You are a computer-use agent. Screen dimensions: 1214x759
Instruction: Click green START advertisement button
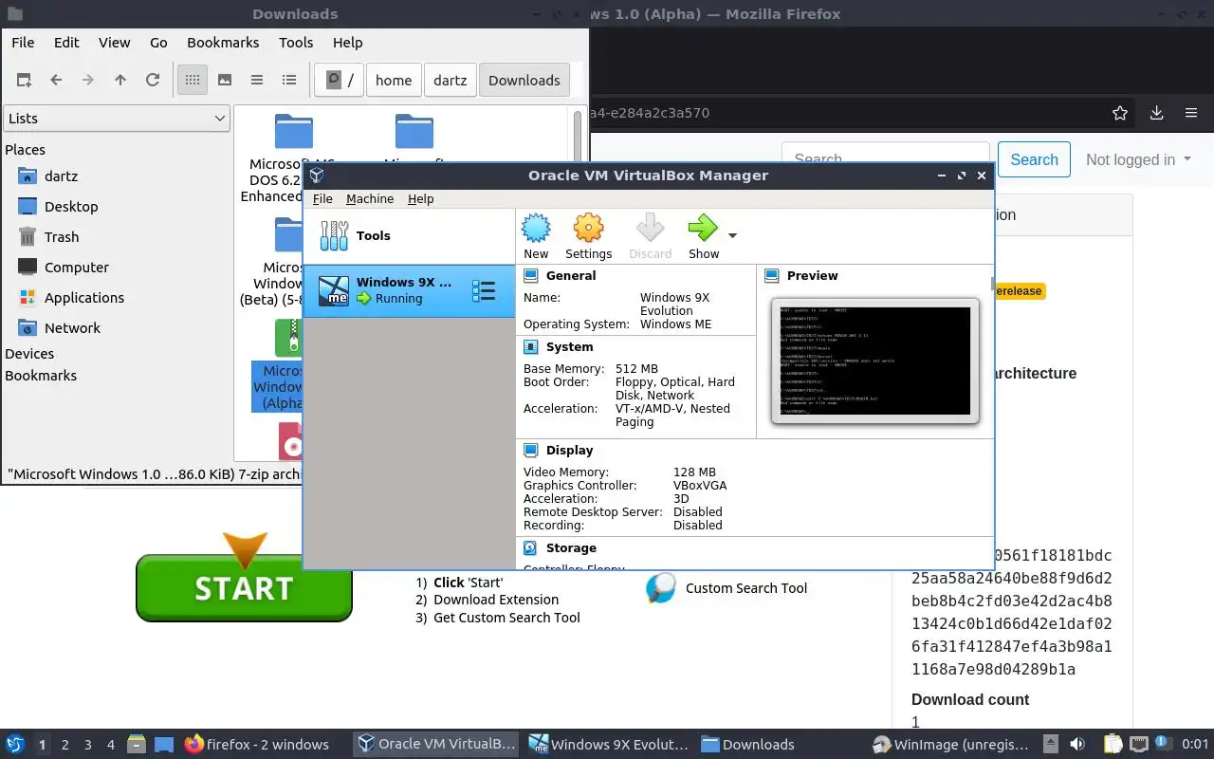coord(244,587)
